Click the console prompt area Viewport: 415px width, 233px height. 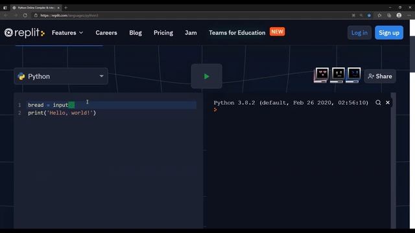215,109
